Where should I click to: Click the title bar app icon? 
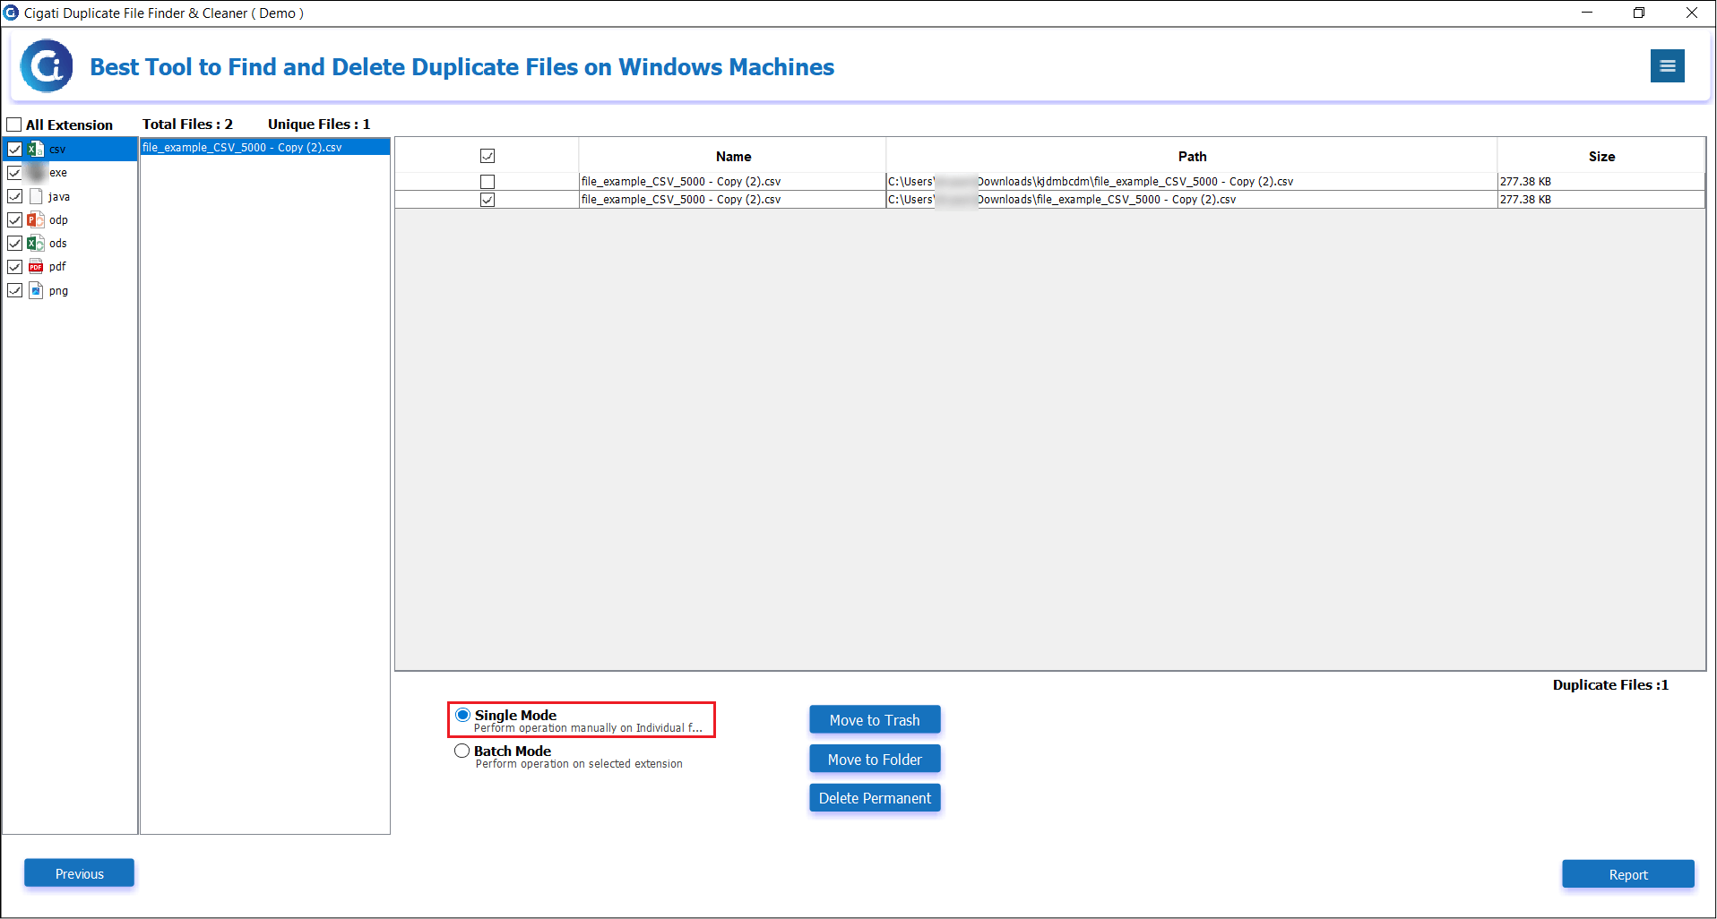(11, 13)
